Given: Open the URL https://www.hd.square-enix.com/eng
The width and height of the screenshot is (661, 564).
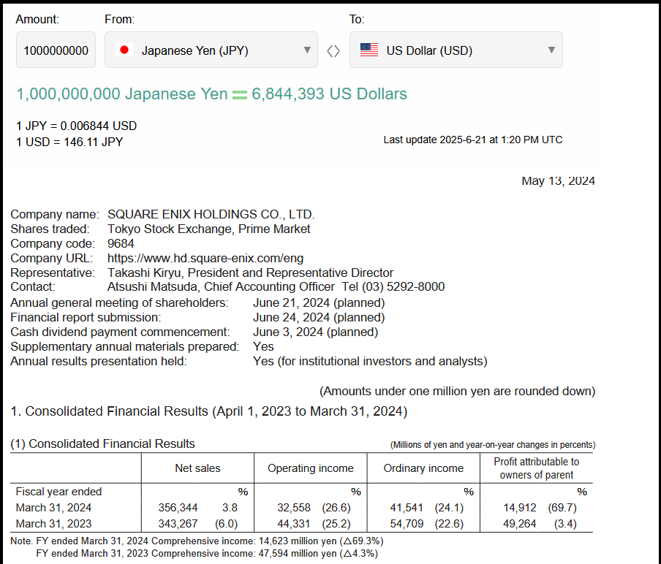Looking at the screenshot, I should (205, 258).
